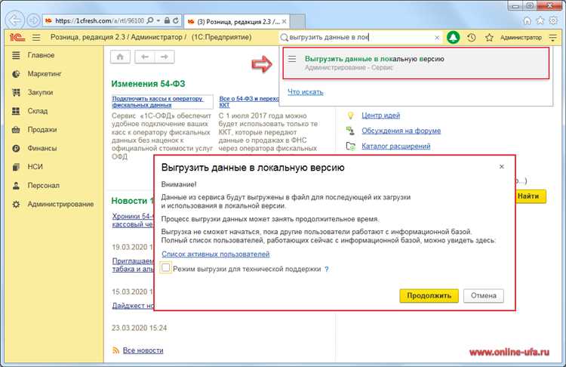This screenshot has width=566, height=367.
Task: Close the 'Розница, редакция 2.3' browser tab
Action: pos(284,21)
